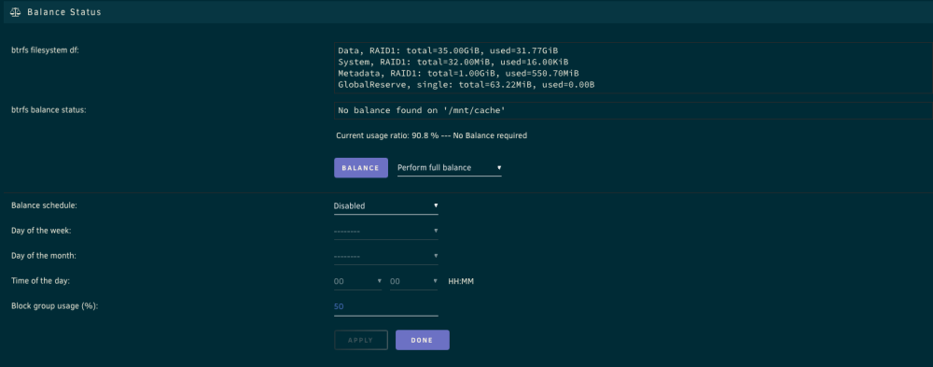This screenshot has width=933, height=367.
Task: Click the 'Time of the day:' label
Action: click(x=40, y=280)
